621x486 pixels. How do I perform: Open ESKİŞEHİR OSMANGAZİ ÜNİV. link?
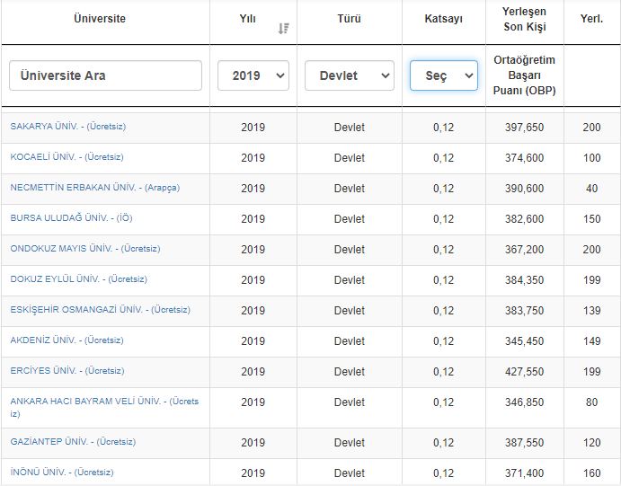point(100,310)
